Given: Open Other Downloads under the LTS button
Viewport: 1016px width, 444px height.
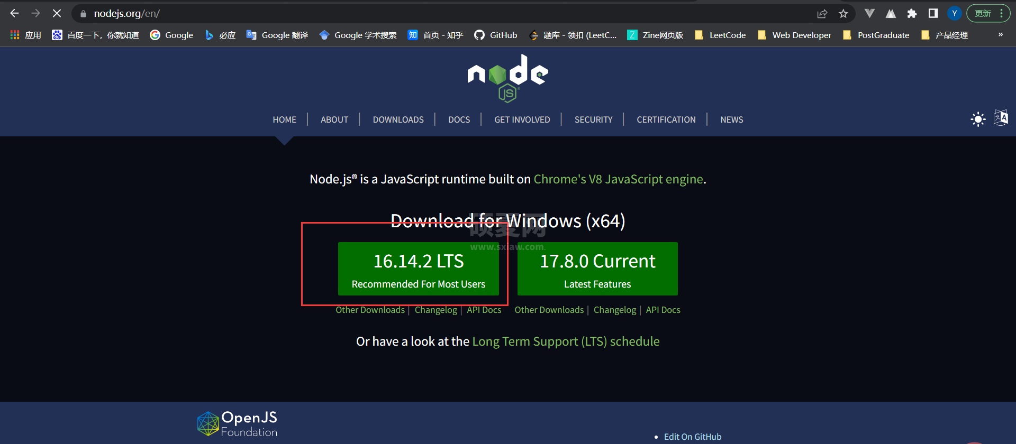Looking at the screenshot, I should [x=370, y=310].
